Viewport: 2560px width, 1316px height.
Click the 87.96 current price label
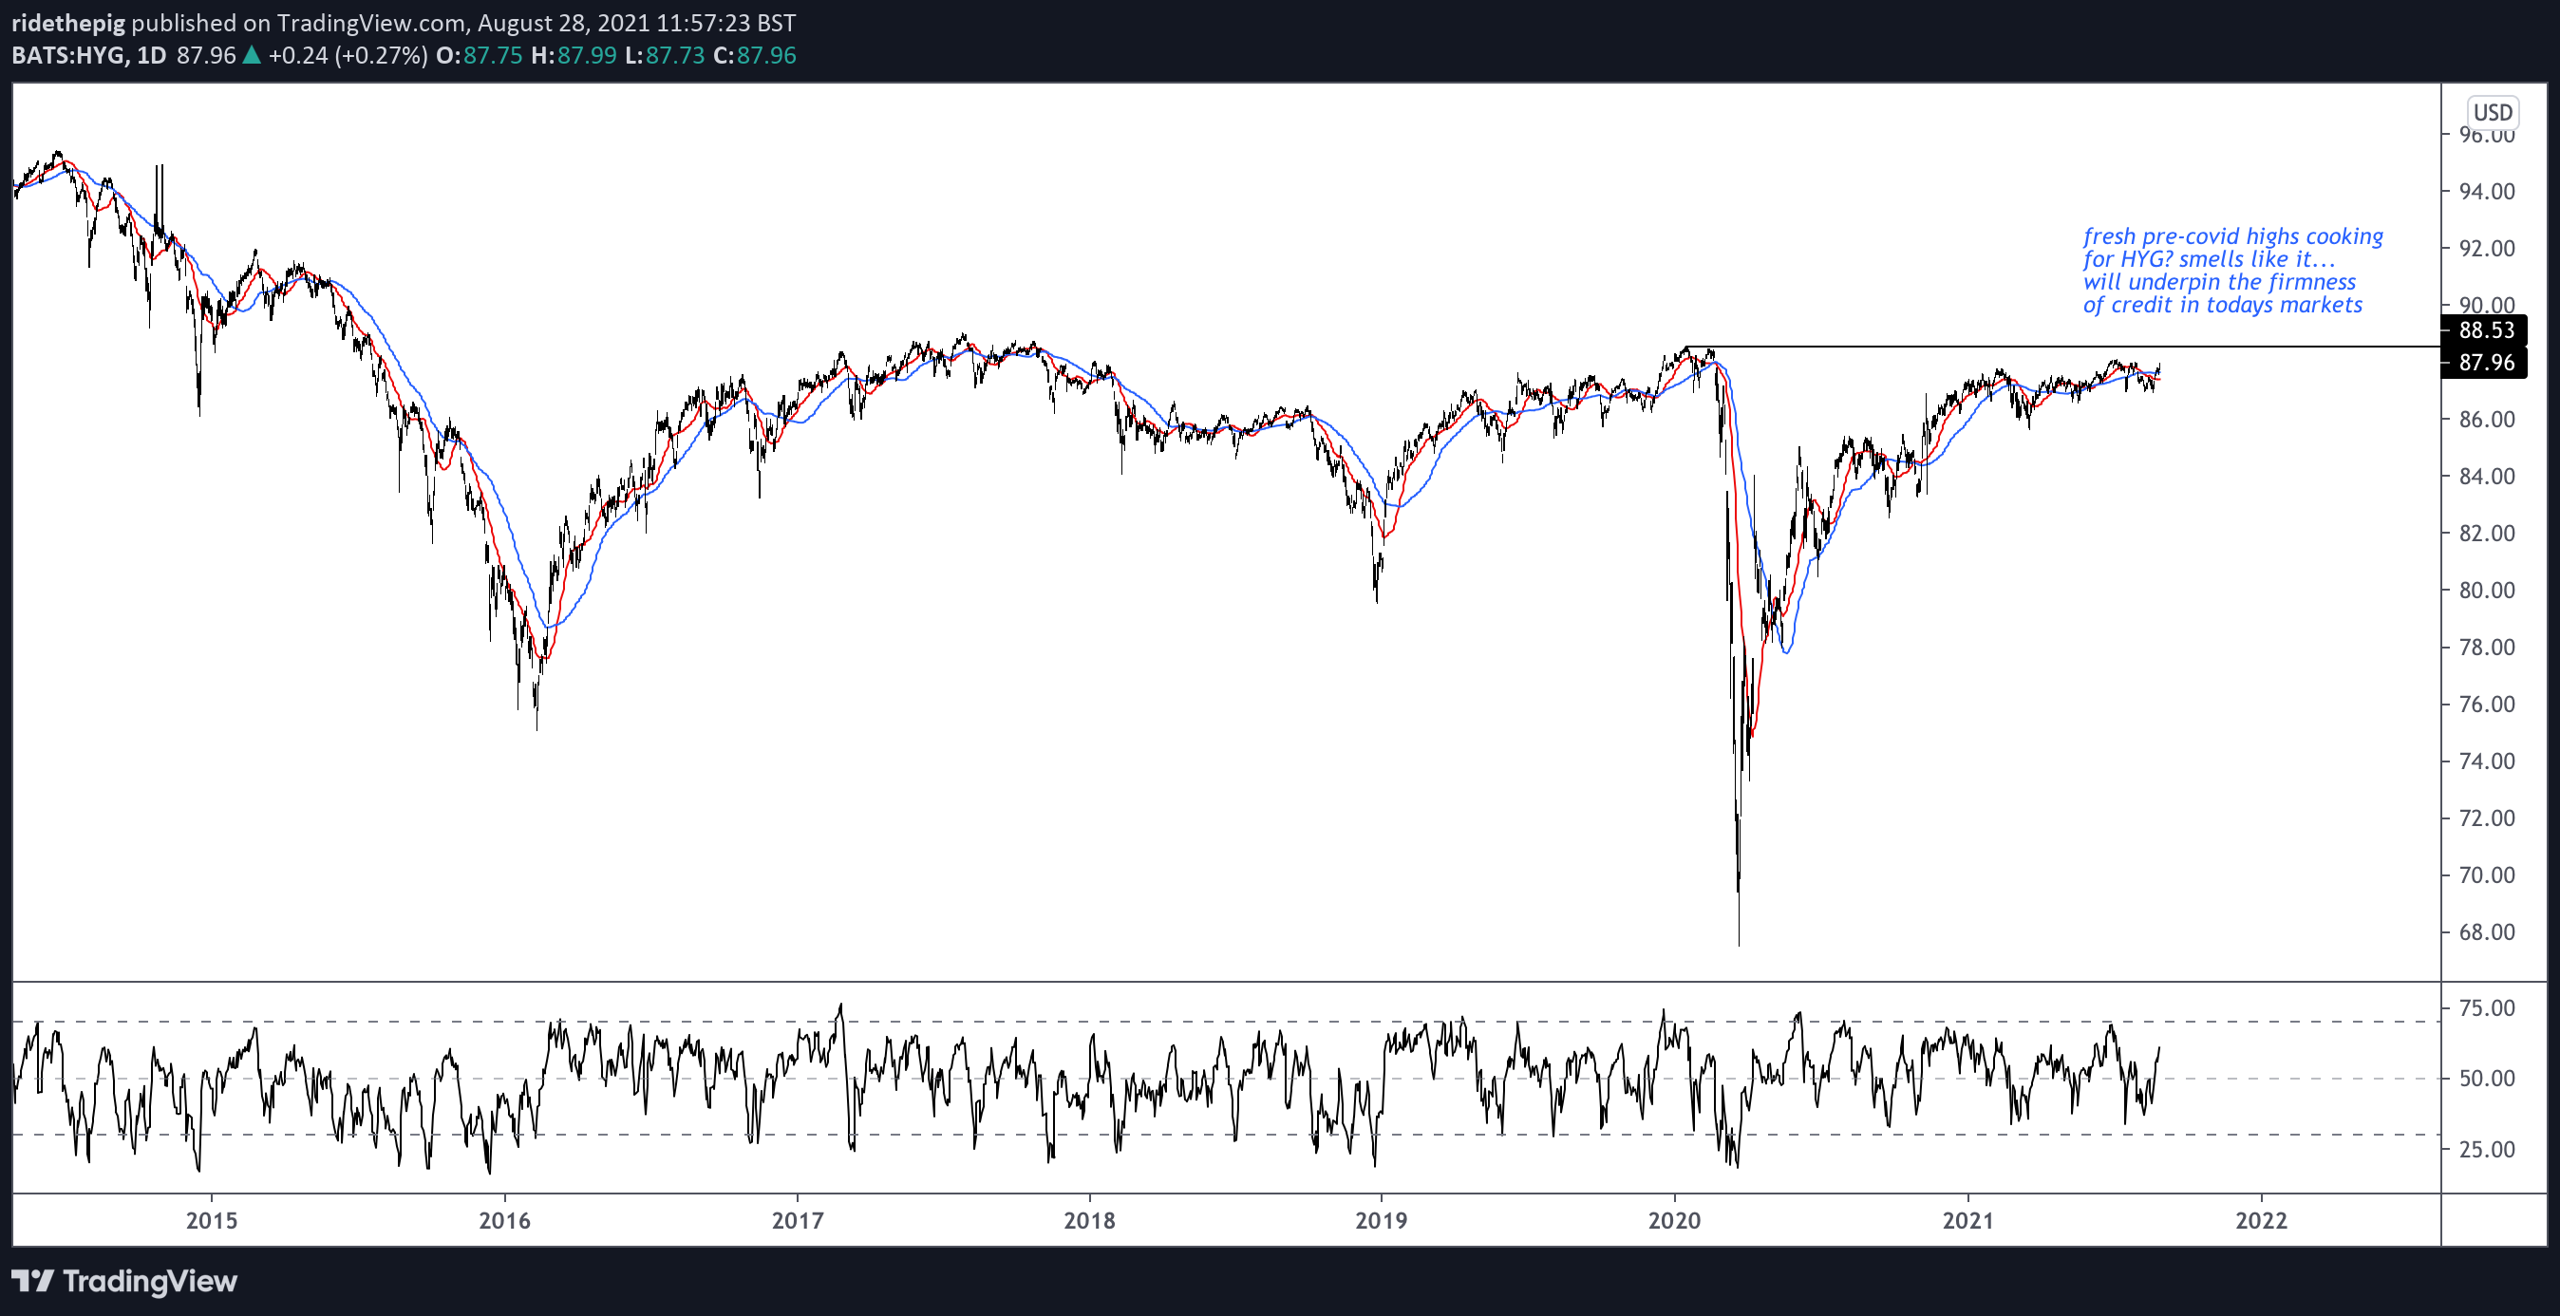coord(2486,363)
